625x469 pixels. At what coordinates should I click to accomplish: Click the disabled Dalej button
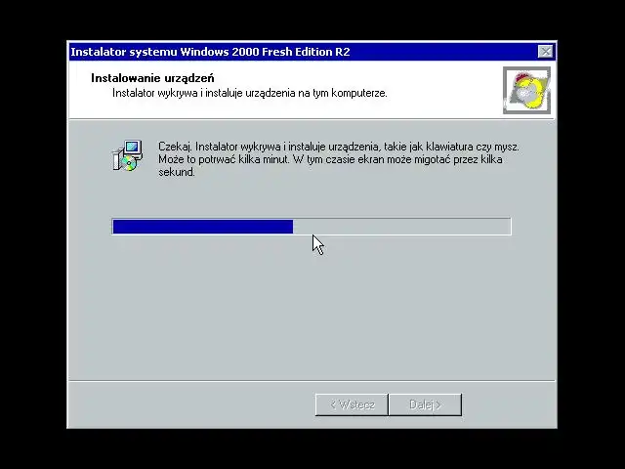pos(425,405)
